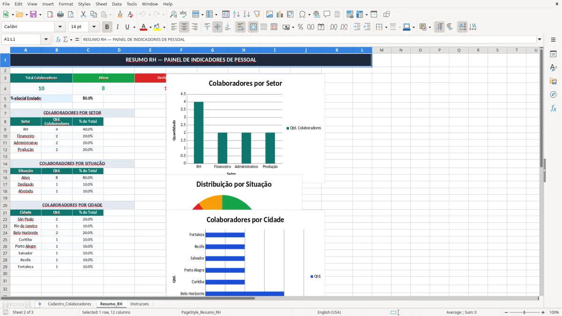Click zoom in plus button
This screenshot has height=316, width=562.
[543, 312]
